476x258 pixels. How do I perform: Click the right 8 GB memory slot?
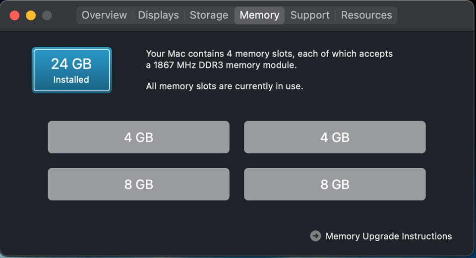pyautogui.click(x=335, y=184)
